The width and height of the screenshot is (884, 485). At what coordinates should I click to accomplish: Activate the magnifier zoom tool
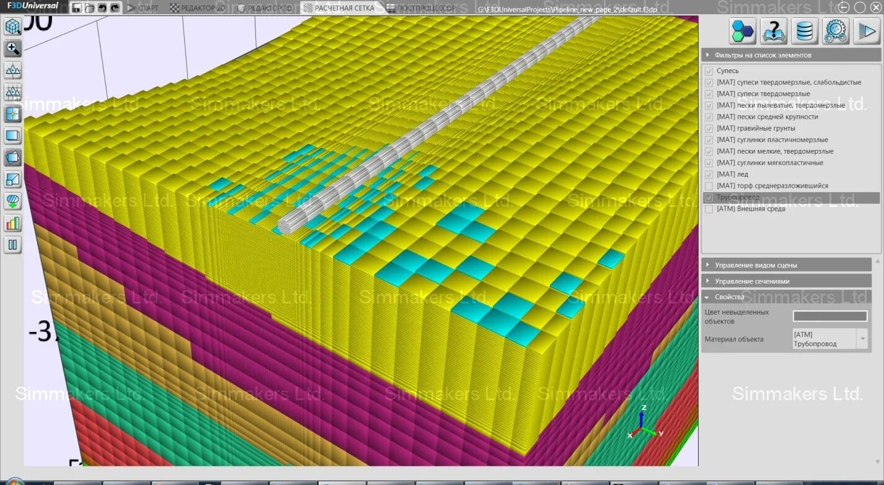12,48
